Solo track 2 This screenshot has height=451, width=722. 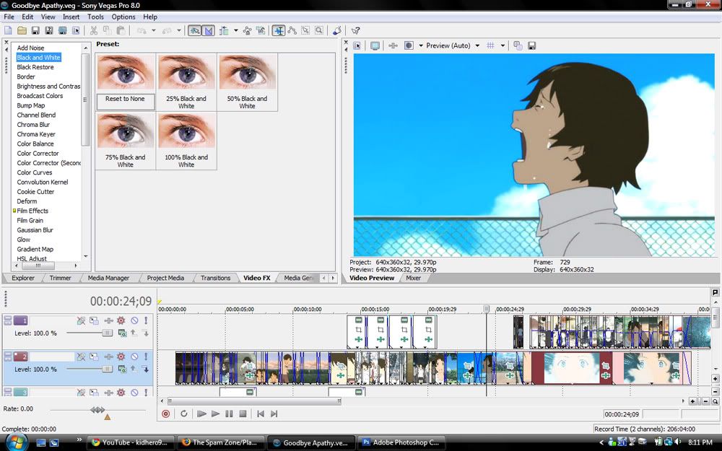pyautogui.click(x=146, y=356)
